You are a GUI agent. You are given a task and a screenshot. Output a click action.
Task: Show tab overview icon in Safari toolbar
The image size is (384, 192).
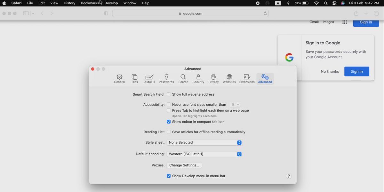[x=376, y=13]
